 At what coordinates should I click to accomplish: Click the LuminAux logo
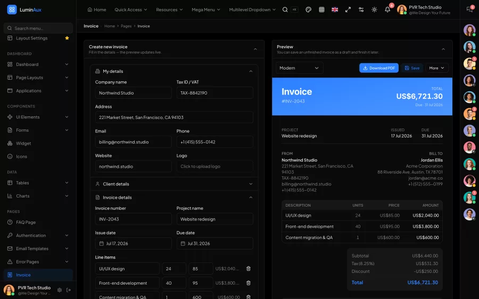(24, 10)
